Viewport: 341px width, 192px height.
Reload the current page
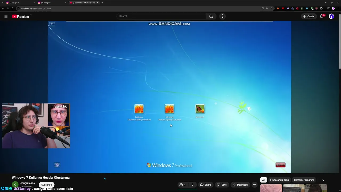tap(12, 8)
